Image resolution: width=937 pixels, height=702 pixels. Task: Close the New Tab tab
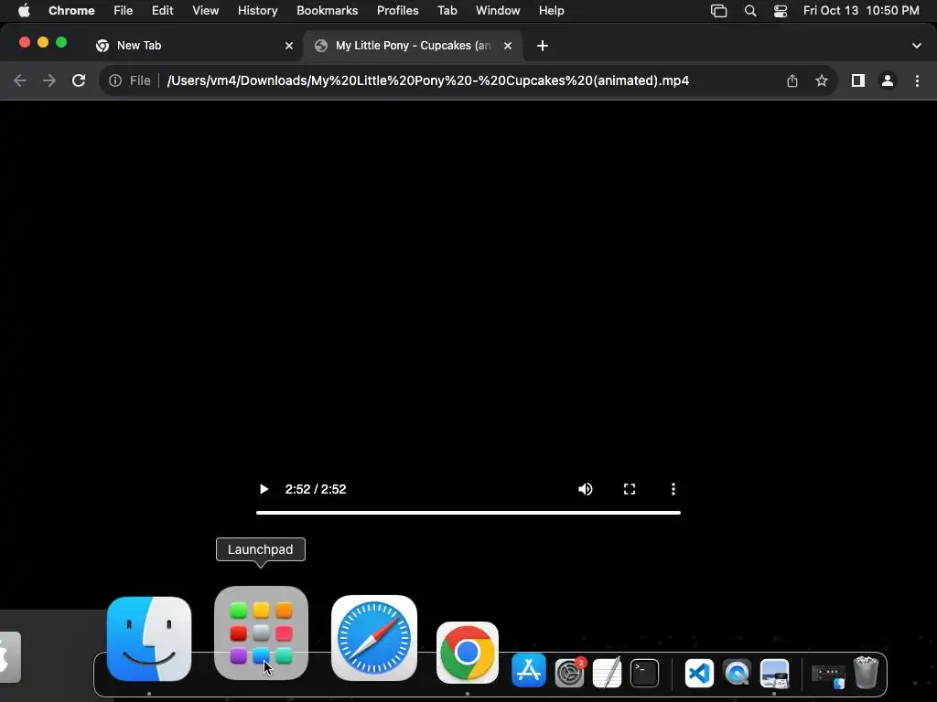[289, 46]
